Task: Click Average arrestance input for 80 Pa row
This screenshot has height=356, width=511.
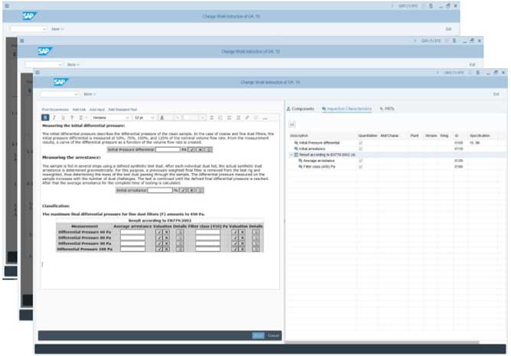Action: coord(132,238)
